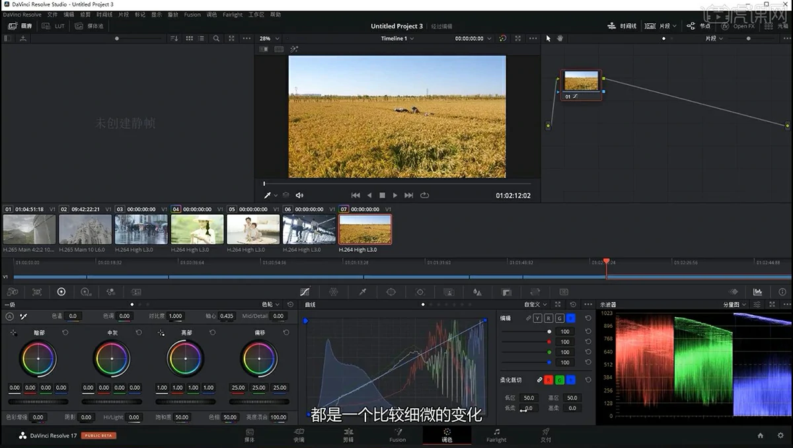
Task: Open the Key palette icon
Action: [506, 291]
